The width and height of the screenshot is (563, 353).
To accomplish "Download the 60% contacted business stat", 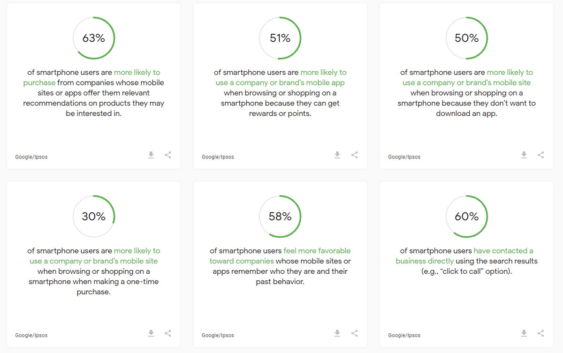I will [524, 333].
